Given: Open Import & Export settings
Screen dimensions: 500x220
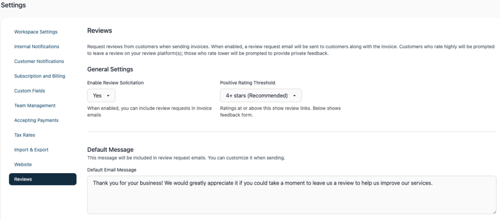Looking at the screenshot, I should [31, 150].
